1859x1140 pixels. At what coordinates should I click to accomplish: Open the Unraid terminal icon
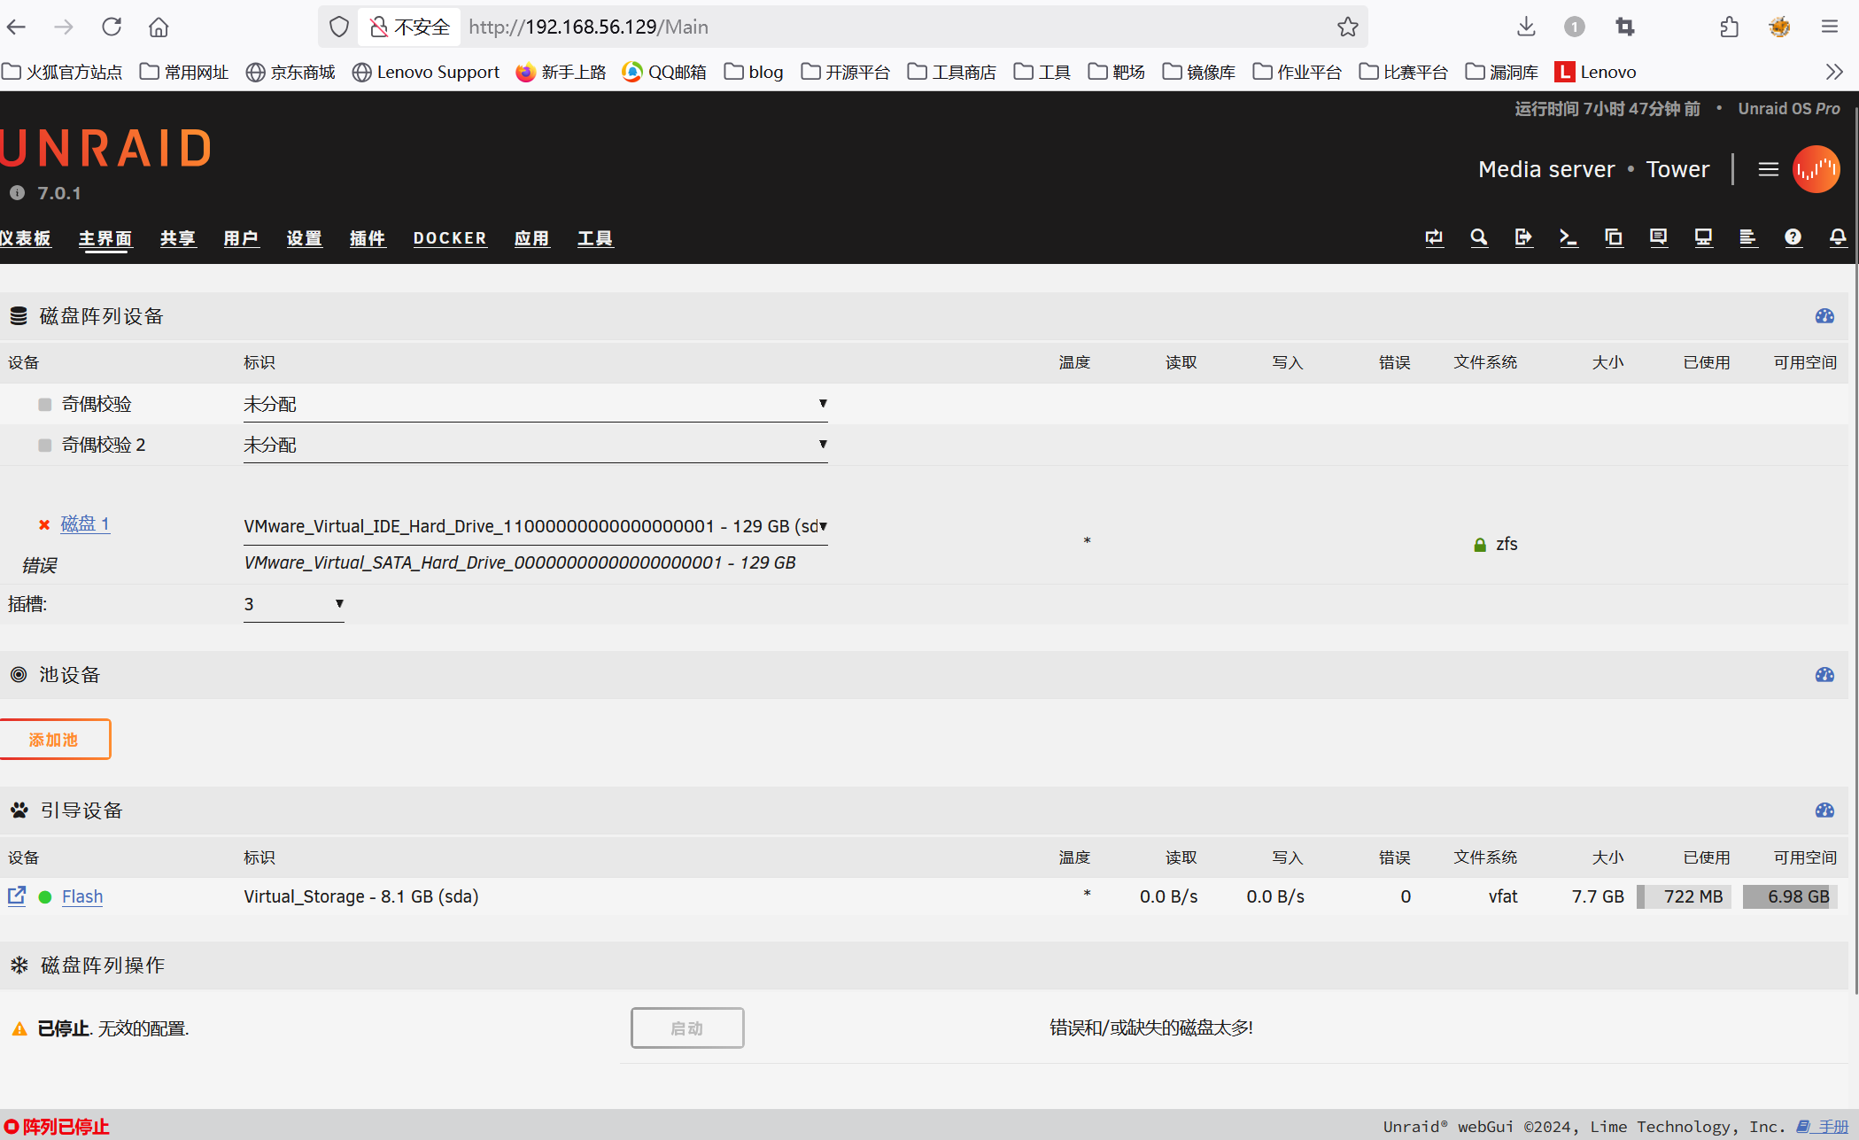coord(1569,237)
